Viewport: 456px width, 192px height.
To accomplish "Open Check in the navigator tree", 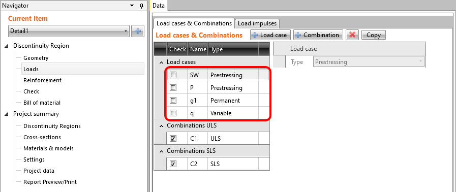I will [31, 91].
